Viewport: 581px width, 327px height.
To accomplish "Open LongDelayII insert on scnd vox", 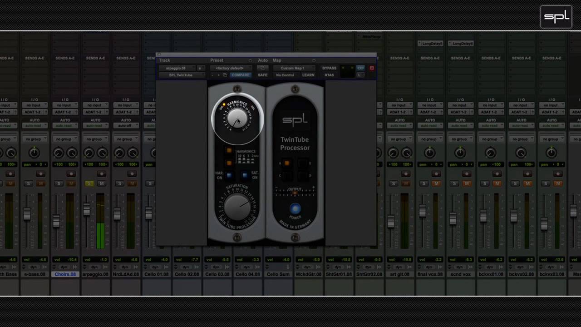I will 461,44.
